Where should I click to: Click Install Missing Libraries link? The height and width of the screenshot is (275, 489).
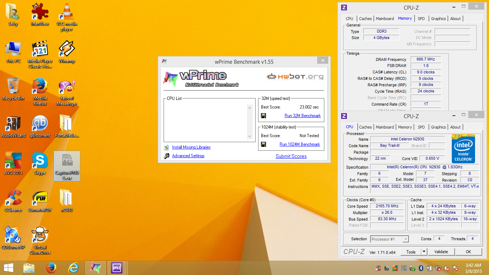pyautogui.click(x=191, y=147)
